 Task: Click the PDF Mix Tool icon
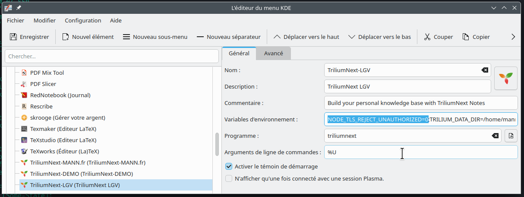24,73
